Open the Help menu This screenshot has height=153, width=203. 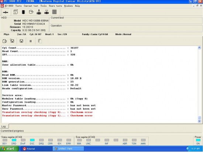77,6
